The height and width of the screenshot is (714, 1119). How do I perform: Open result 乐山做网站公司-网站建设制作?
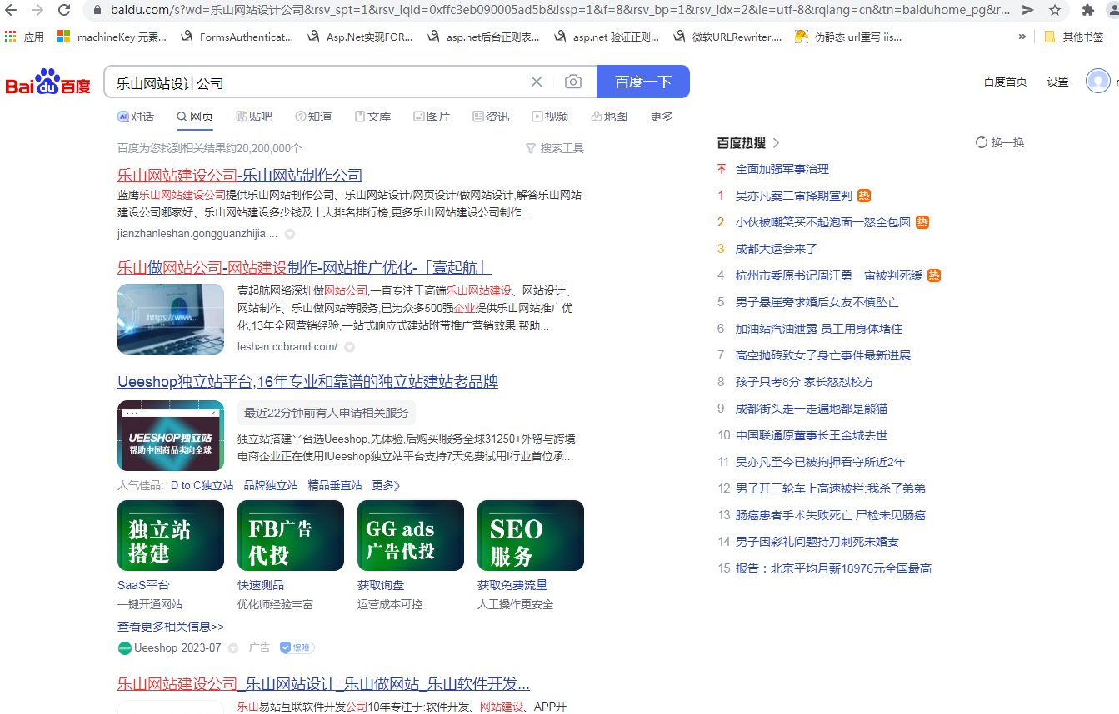pyautogui.click(x=305, y=267)
